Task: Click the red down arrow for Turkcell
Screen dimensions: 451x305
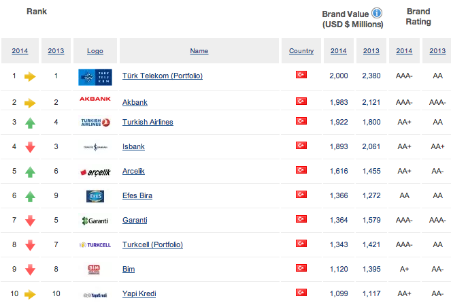Action: (30, 246)
